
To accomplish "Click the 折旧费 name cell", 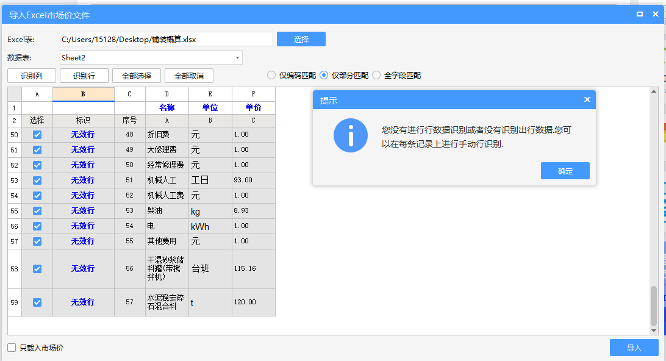I will tap(167, 135).
